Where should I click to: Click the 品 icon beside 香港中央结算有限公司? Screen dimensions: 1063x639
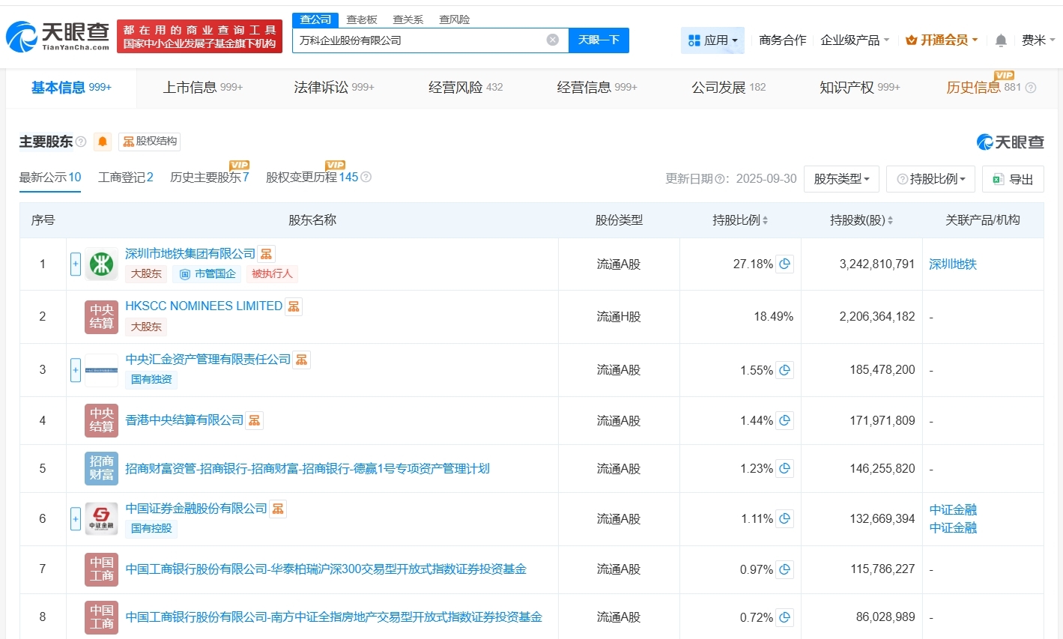coord(254,420)
